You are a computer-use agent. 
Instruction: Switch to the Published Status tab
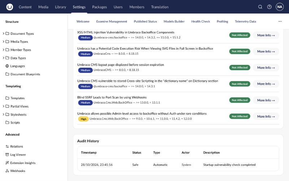pyautogui.click(x=145, y=21)
